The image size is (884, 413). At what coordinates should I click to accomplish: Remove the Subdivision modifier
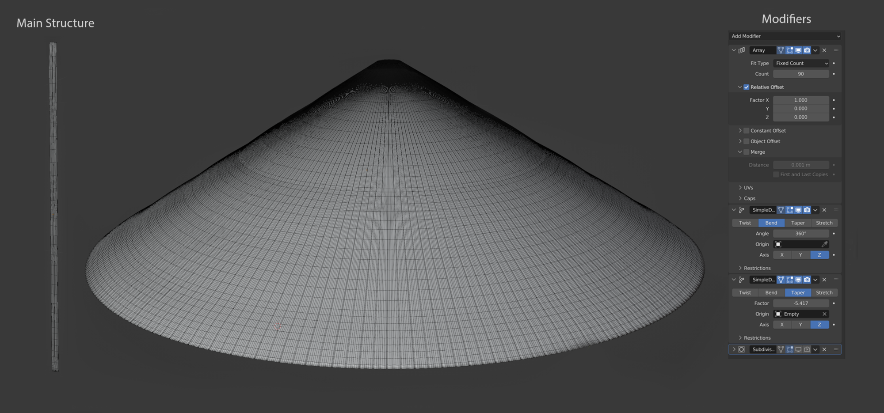pos(824,349)
